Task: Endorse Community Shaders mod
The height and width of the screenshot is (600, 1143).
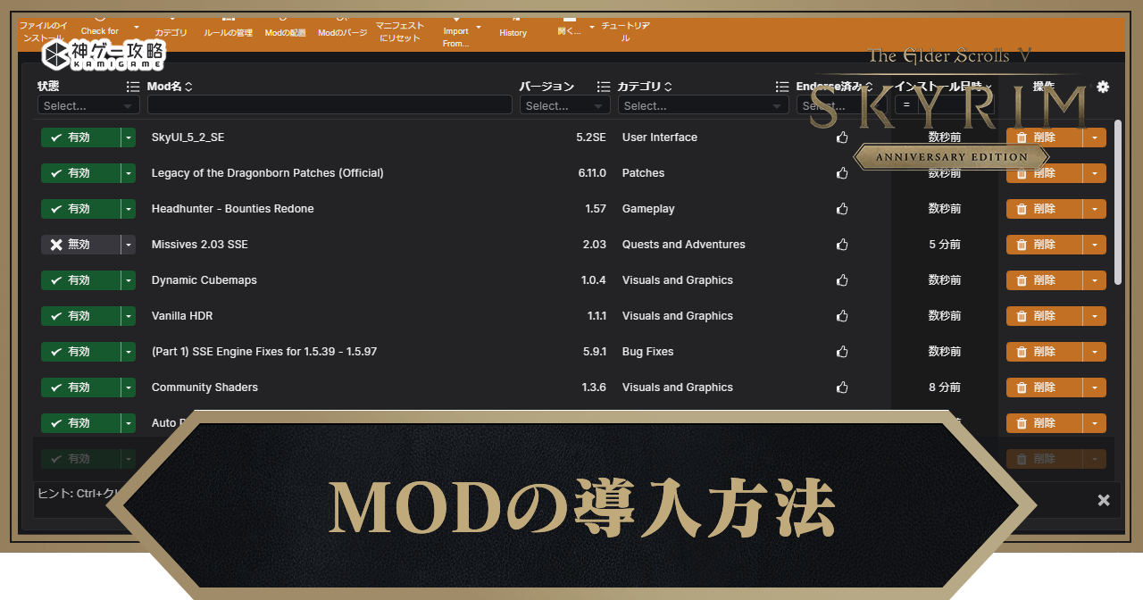Action: [841, 387]
